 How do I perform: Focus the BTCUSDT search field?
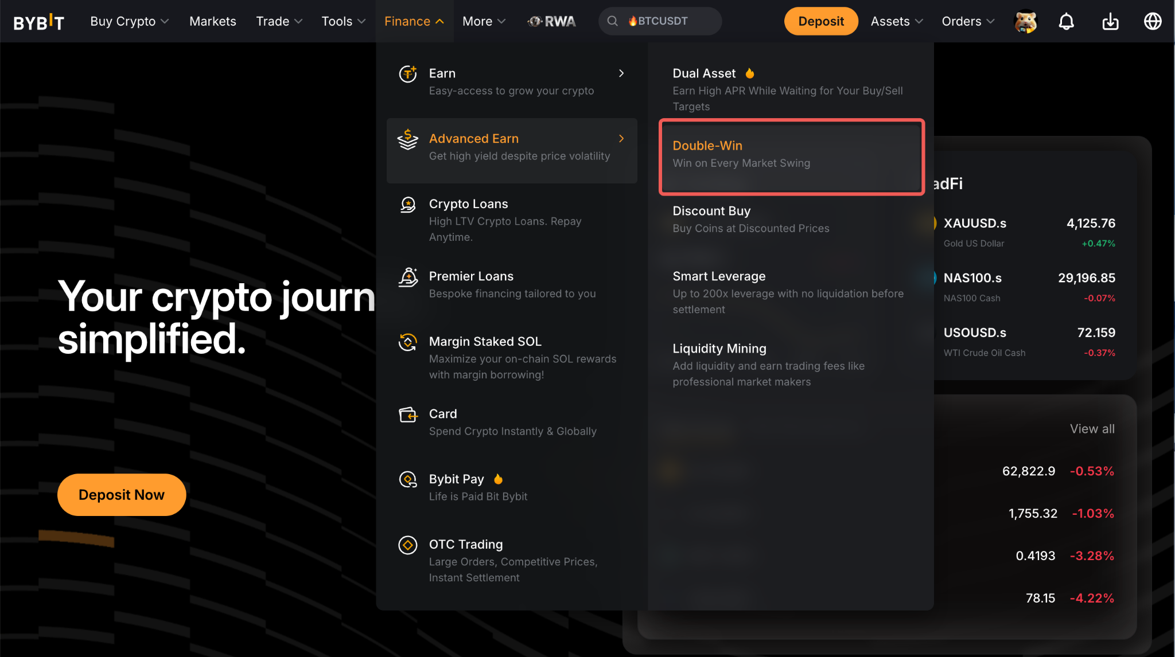pos(660,21)
